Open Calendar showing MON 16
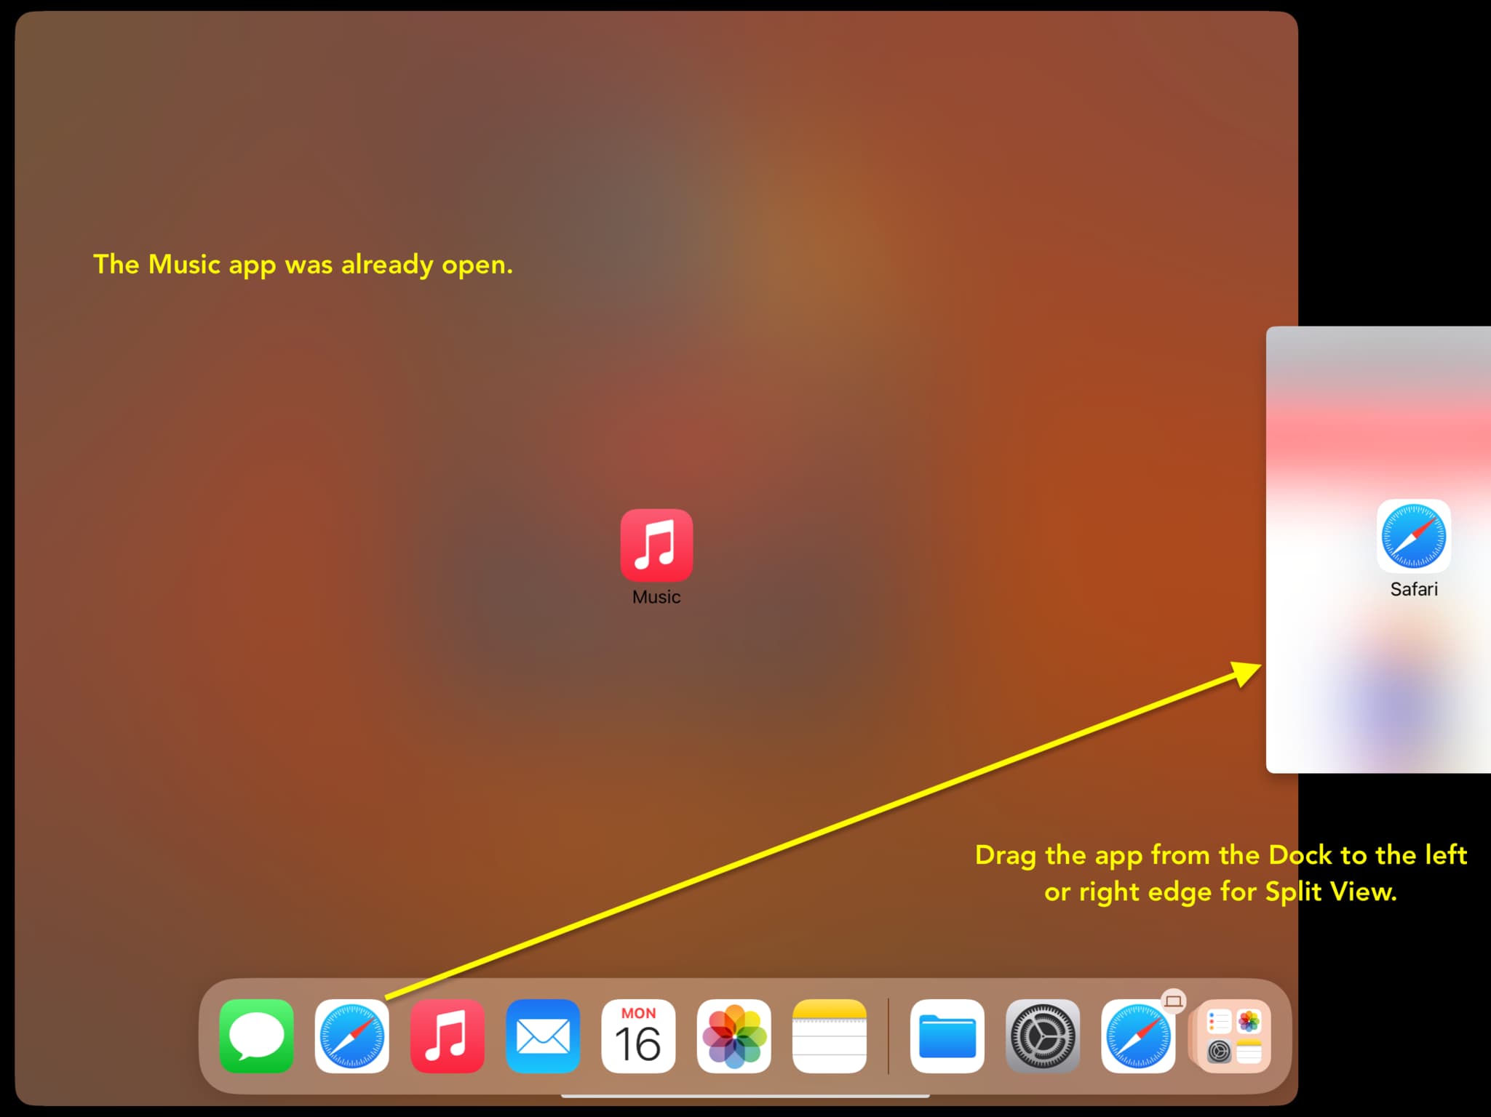The image size is (1491, 1117). tap(638, 1036)
